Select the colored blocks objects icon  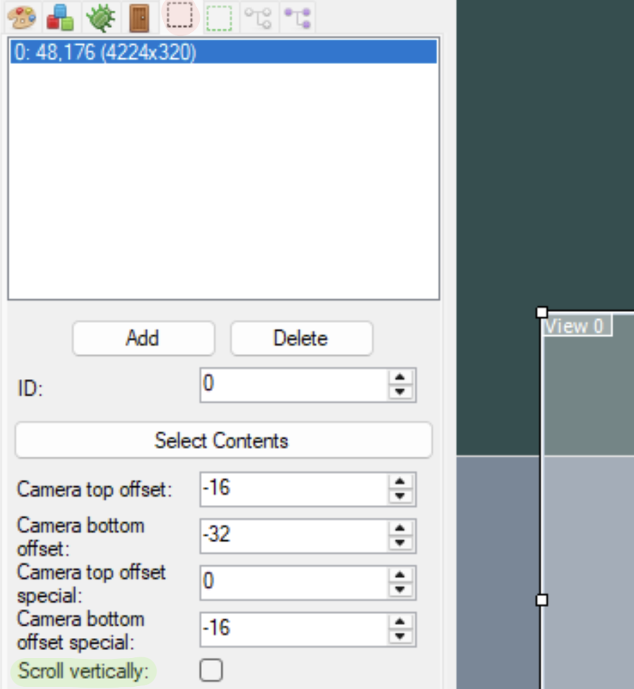point(60,17)
